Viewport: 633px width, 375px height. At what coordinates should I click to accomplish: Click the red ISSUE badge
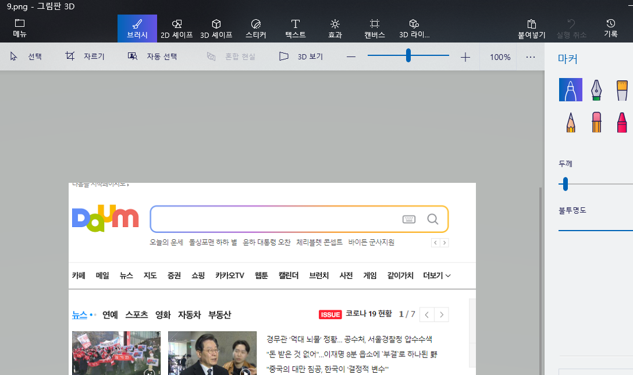coord(330,314)
